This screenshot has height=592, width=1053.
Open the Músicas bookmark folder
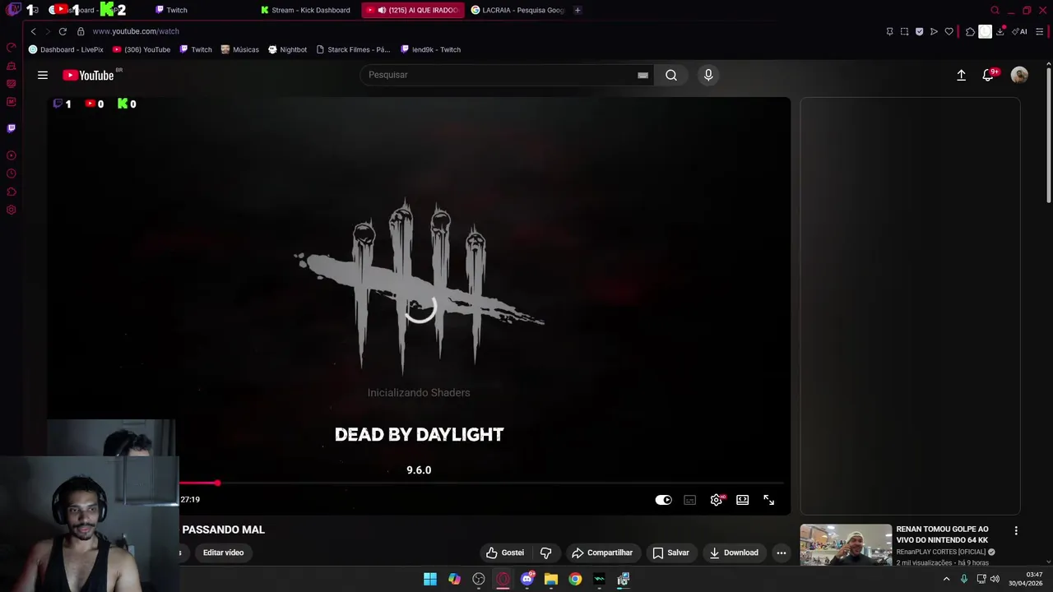pyautogui.click(x=240, y=49)
